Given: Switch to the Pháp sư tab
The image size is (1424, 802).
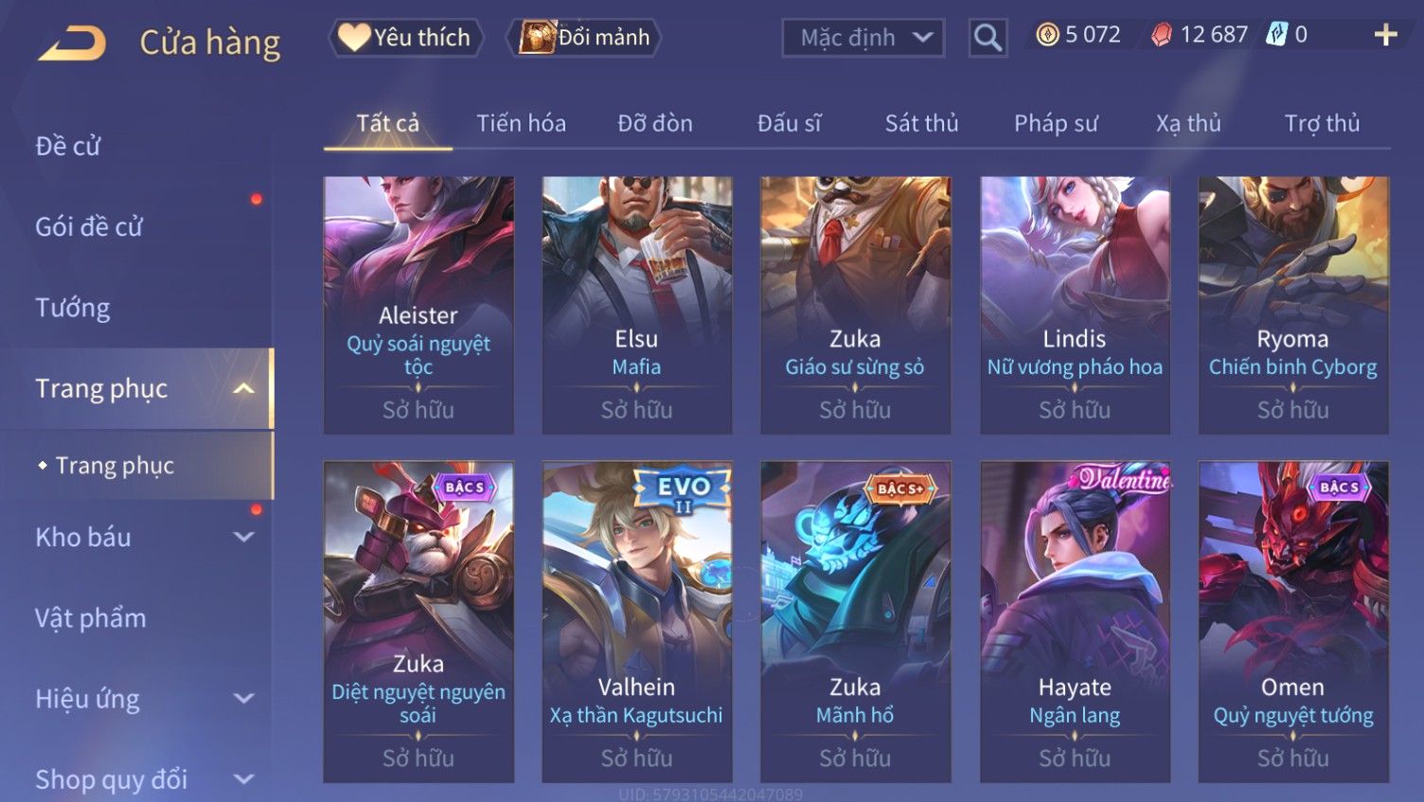Looking at the screenshot, I should pyautogui.click(x=1056, y=123).
